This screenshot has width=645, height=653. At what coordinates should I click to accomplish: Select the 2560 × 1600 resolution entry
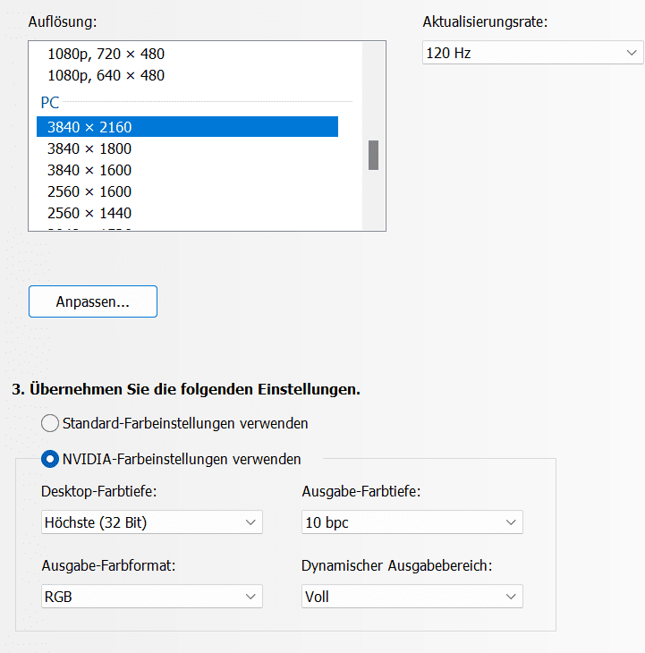pyautogui.click(x=89, y=191)
